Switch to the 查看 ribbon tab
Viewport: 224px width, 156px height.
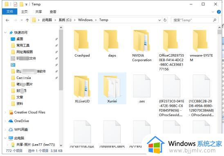(x=53, y=12)
